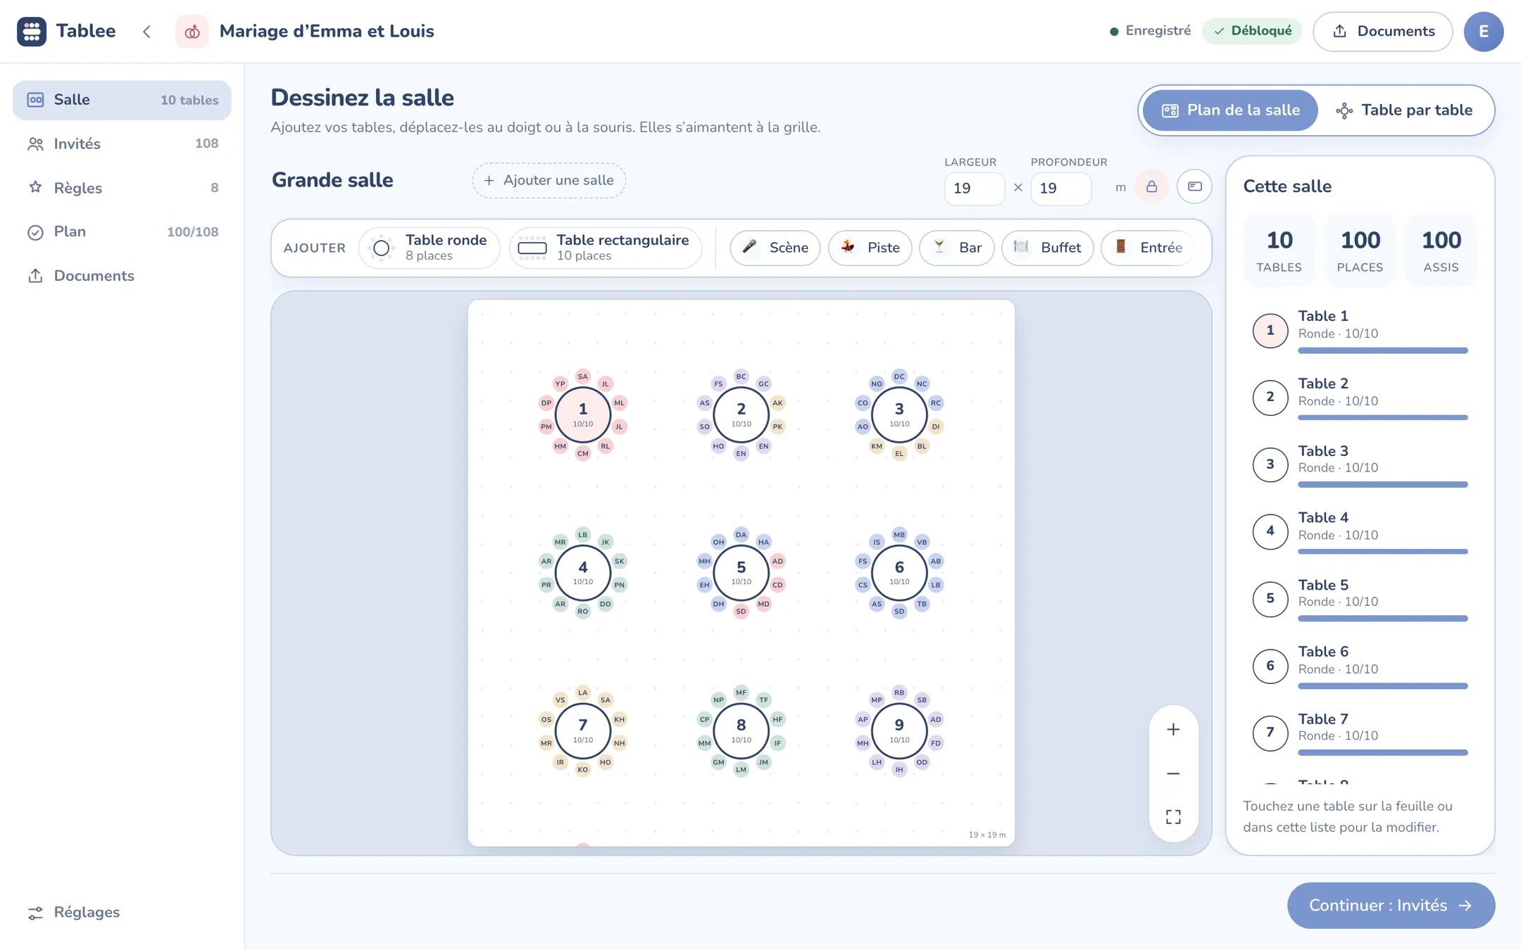Add an Entrée door element
This screenshot has height=950, width=1521.
1148,248
